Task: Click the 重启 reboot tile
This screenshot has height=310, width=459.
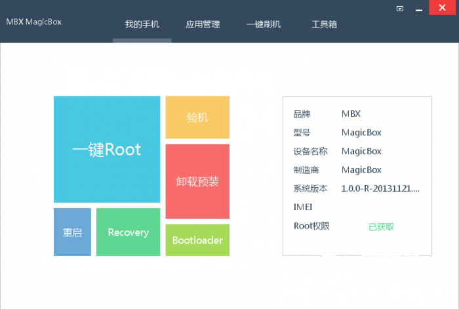Action: (72, 232)
